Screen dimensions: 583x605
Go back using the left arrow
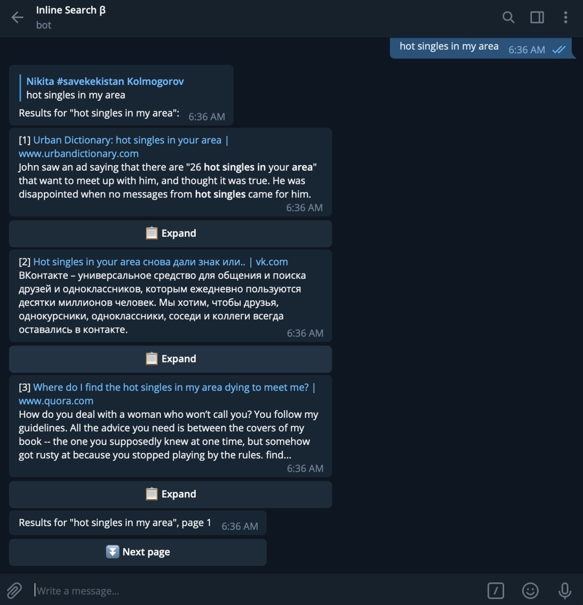(x=17, y=17)
